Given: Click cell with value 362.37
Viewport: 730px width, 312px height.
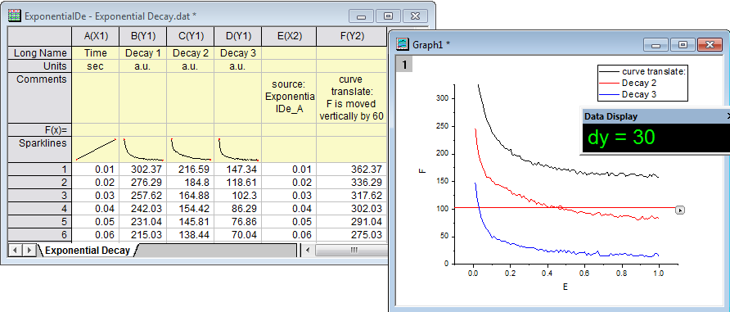Looking at the screenshot, I should click(352, 169).
